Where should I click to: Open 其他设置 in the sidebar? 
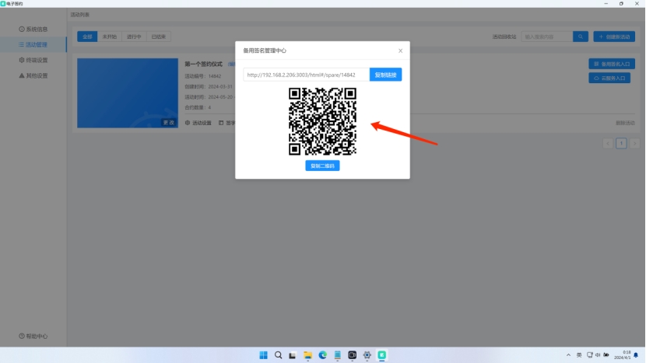tap(33, 75)
